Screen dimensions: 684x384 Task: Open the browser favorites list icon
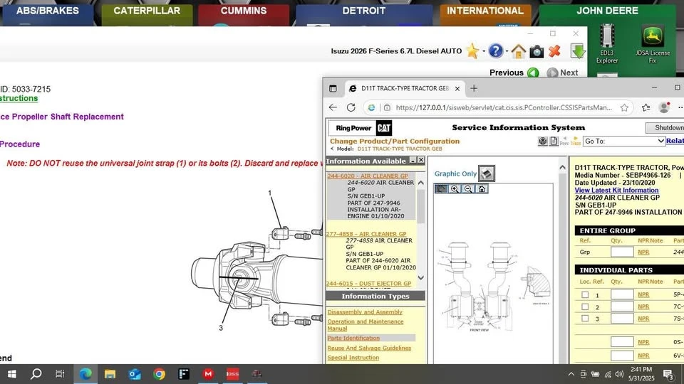coord(646,107)
